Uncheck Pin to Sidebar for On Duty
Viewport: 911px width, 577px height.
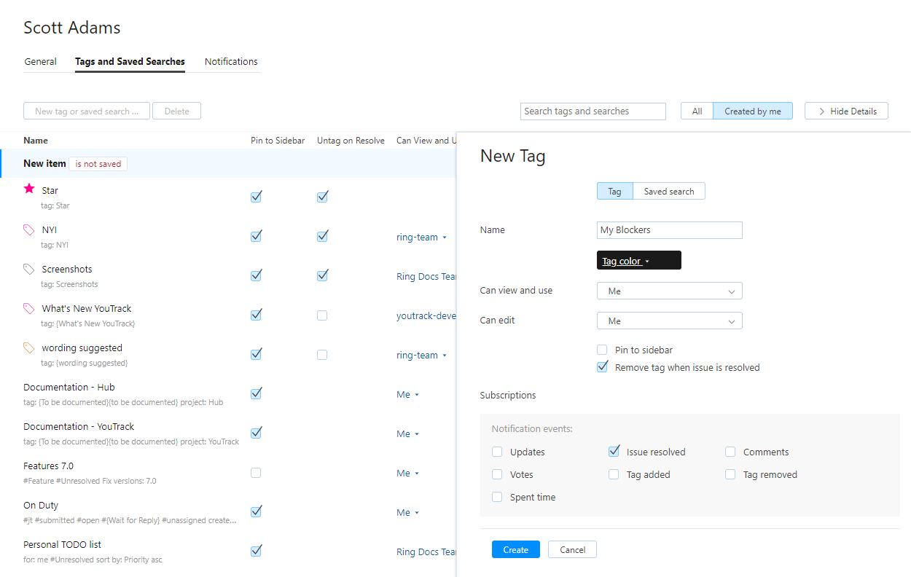[x=256, y=511]
